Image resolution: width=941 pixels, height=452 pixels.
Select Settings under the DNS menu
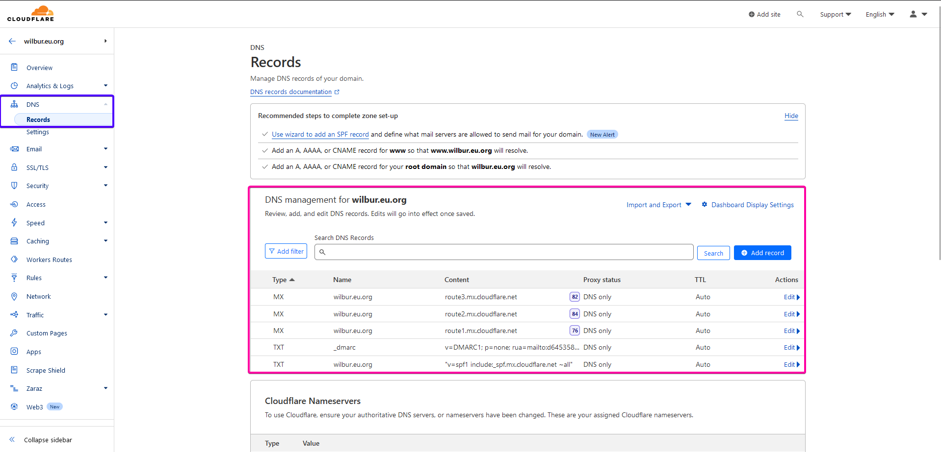tap(38, 132)
